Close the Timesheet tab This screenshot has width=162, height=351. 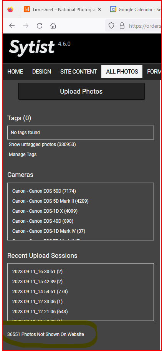point(99,9)
